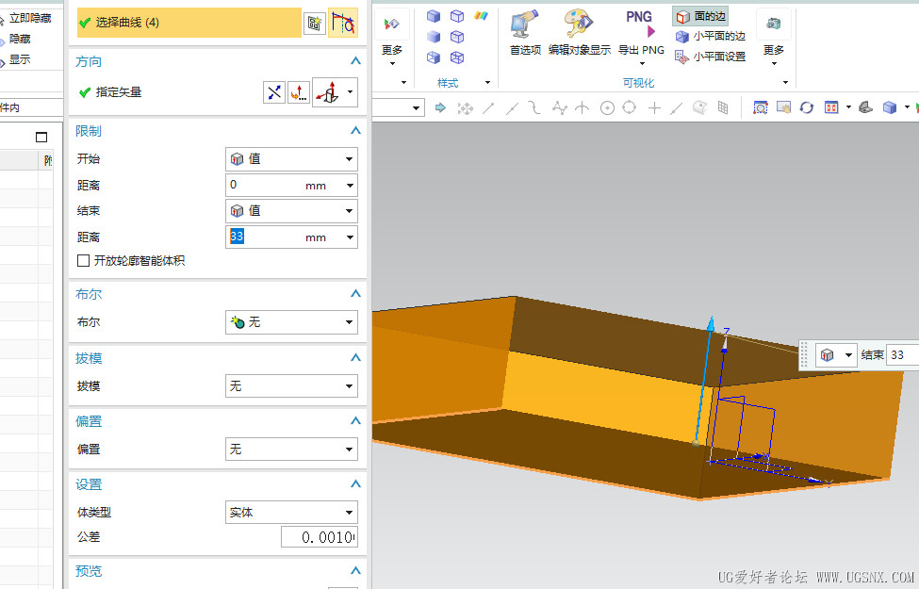The image size is (919, 589).
Task: Click 隐藏 in the left menu
Action: coord(19,39)
